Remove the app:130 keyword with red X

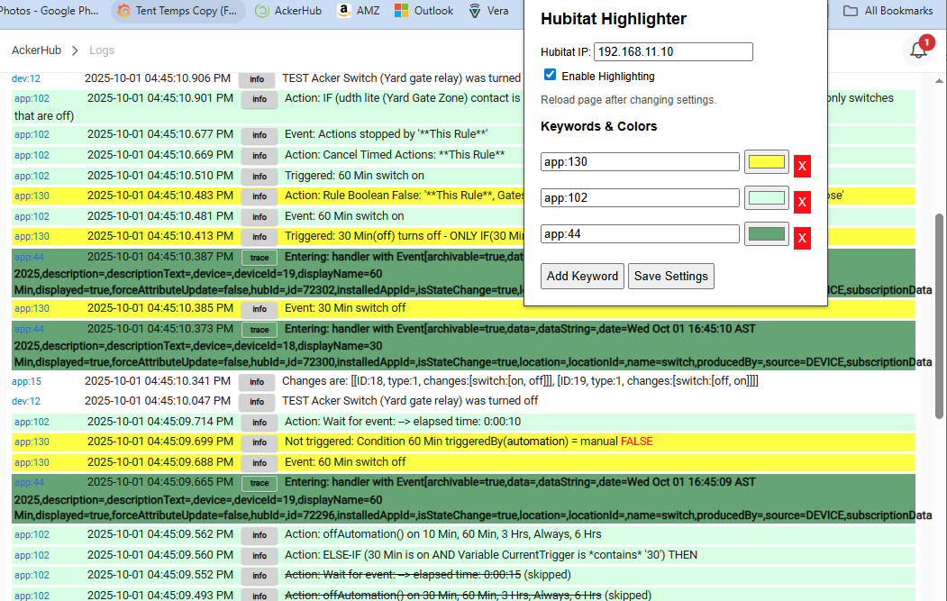point(802,167)
